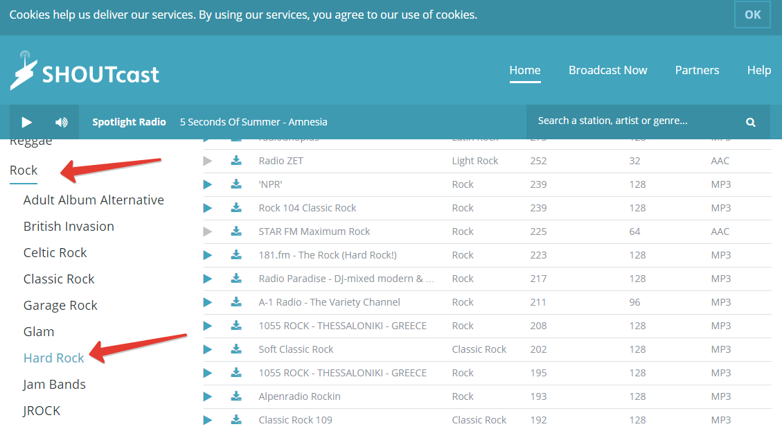The image size is (782, 429).
Task: Download 1055 ROCK playlist with 208 listeners
Action: (236, 325)
